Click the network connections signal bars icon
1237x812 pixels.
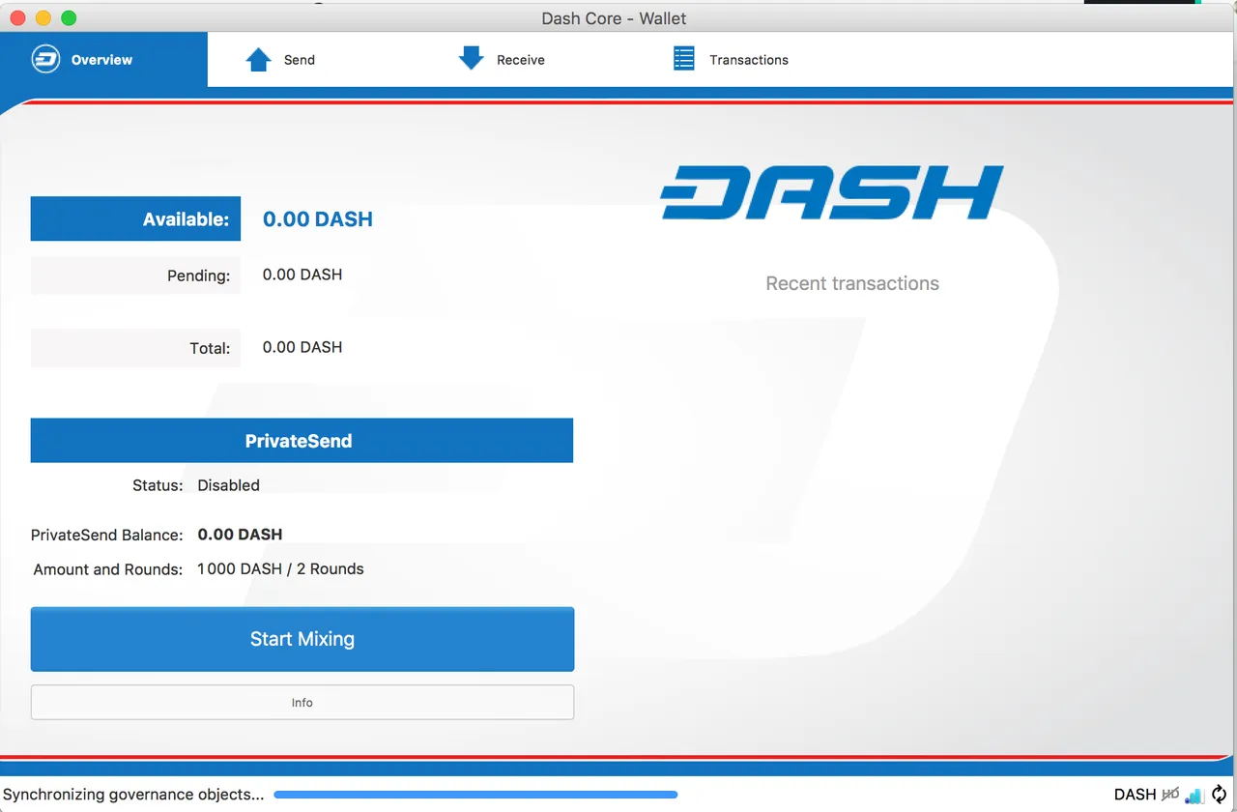coord(1194,795)
